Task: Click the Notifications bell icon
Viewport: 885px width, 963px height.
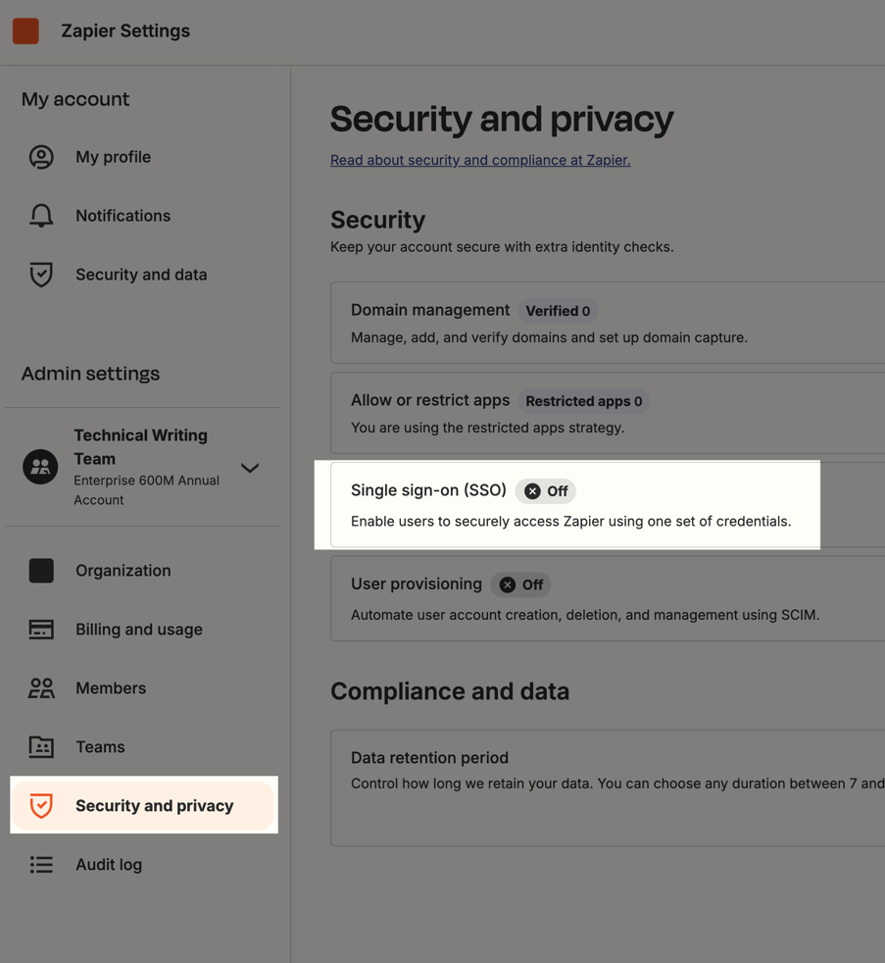Action: pos(41,216)
